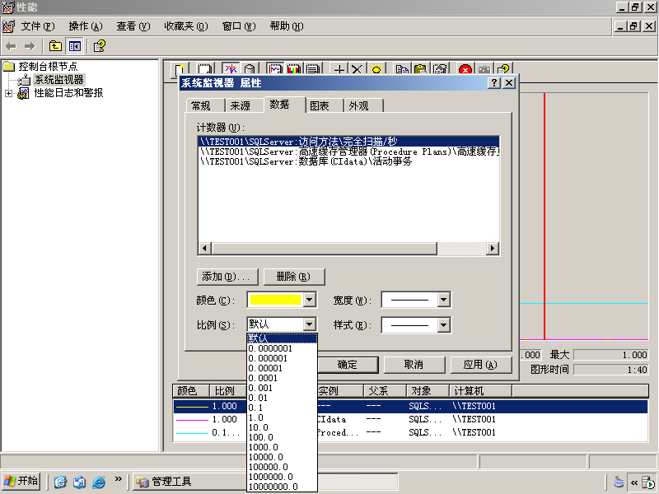
Task: Open the 宽度 width dropdown arrow
Action: 444,300
